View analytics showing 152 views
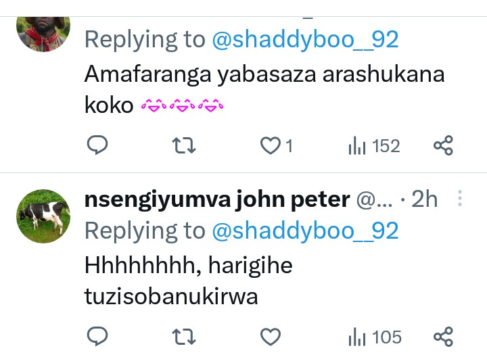Image resolution: width=487 pixels, height=359 pixels. point(374,145)
